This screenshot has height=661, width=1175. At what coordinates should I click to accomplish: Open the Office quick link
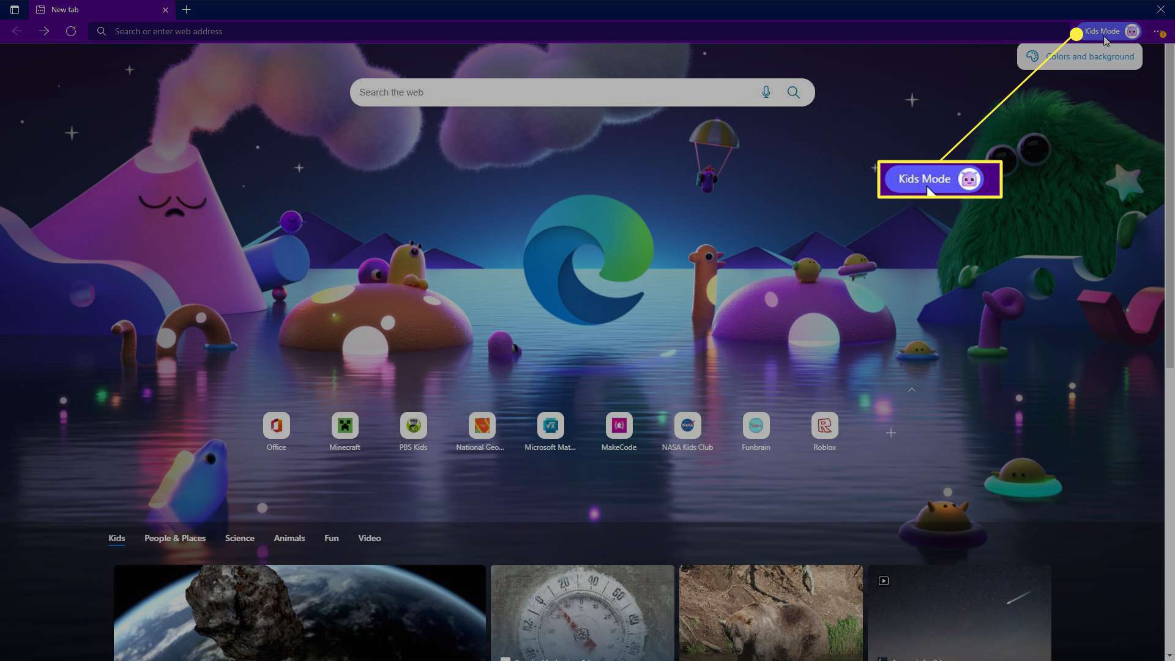tap(276, 431)
